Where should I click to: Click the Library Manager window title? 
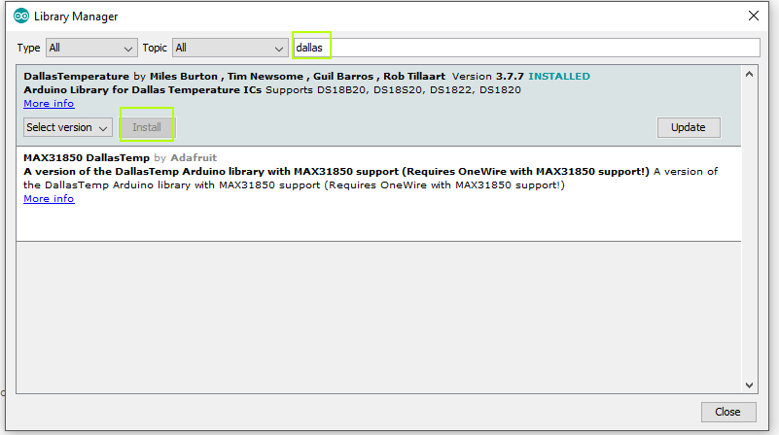click(76, 17)
